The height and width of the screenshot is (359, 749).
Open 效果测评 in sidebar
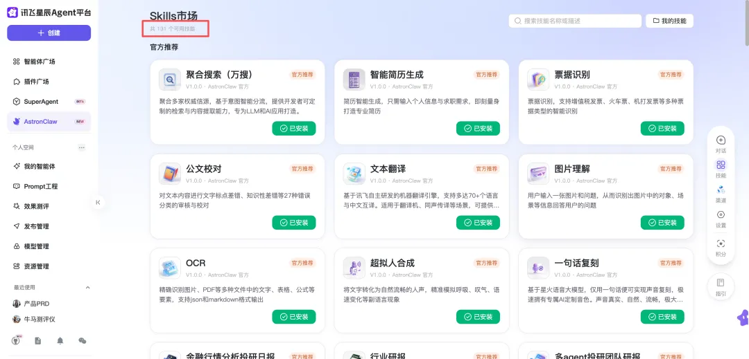[x=49, y=207]
